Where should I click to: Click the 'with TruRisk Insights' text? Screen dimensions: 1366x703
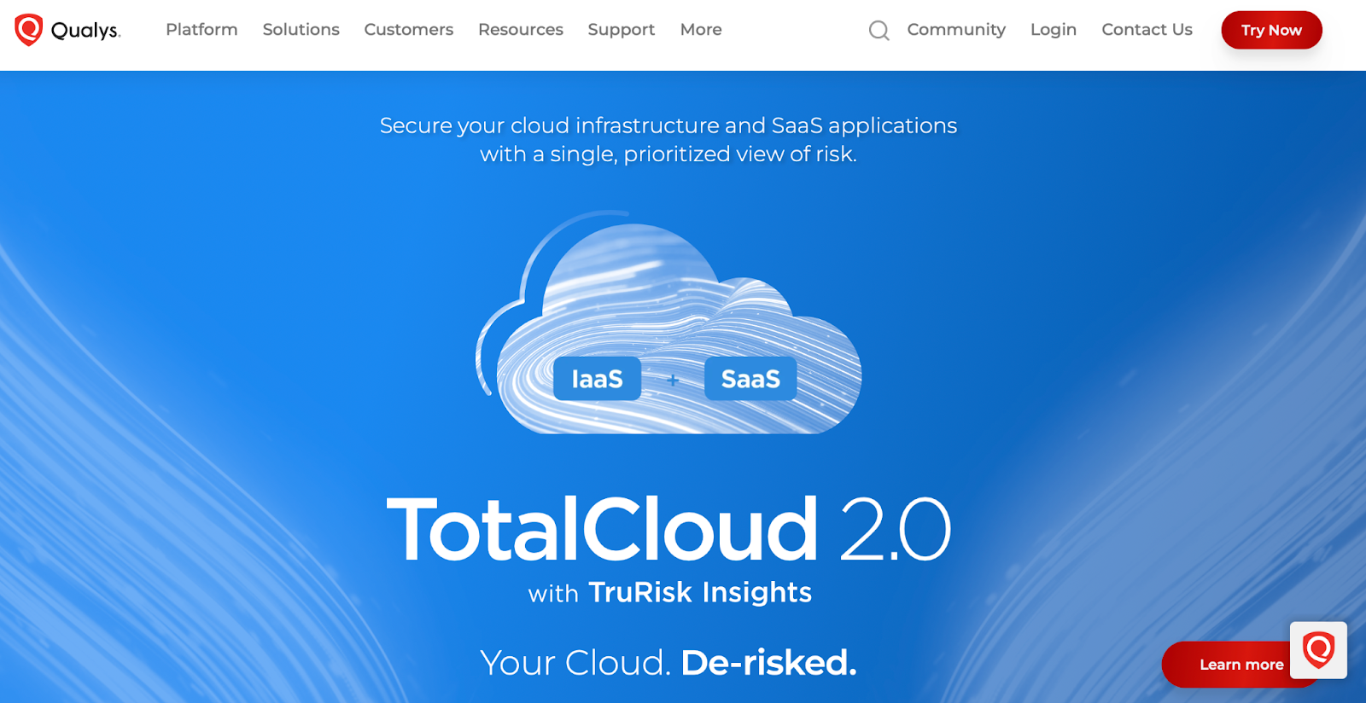[669, 592]
